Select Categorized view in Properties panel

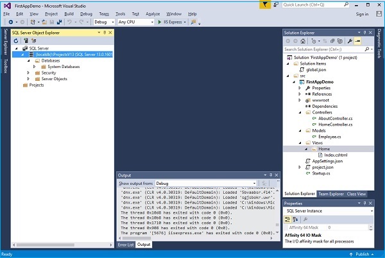pos(287,219)
